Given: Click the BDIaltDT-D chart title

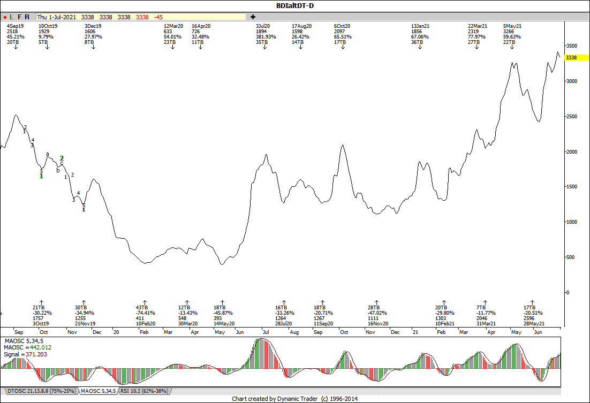Looking at the screenshot, I should coord(295,5).
